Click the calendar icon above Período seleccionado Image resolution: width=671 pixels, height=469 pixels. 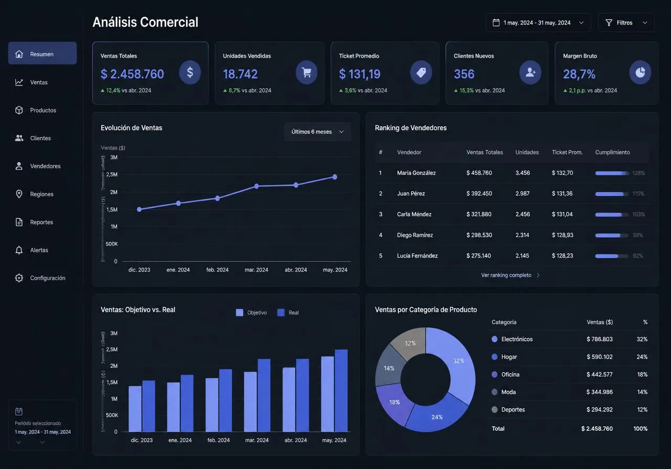point(19,411)
